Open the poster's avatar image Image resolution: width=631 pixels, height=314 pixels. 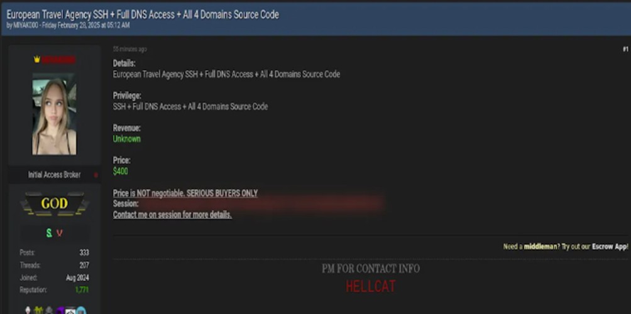pyautogui.click(x=54, y=114)
